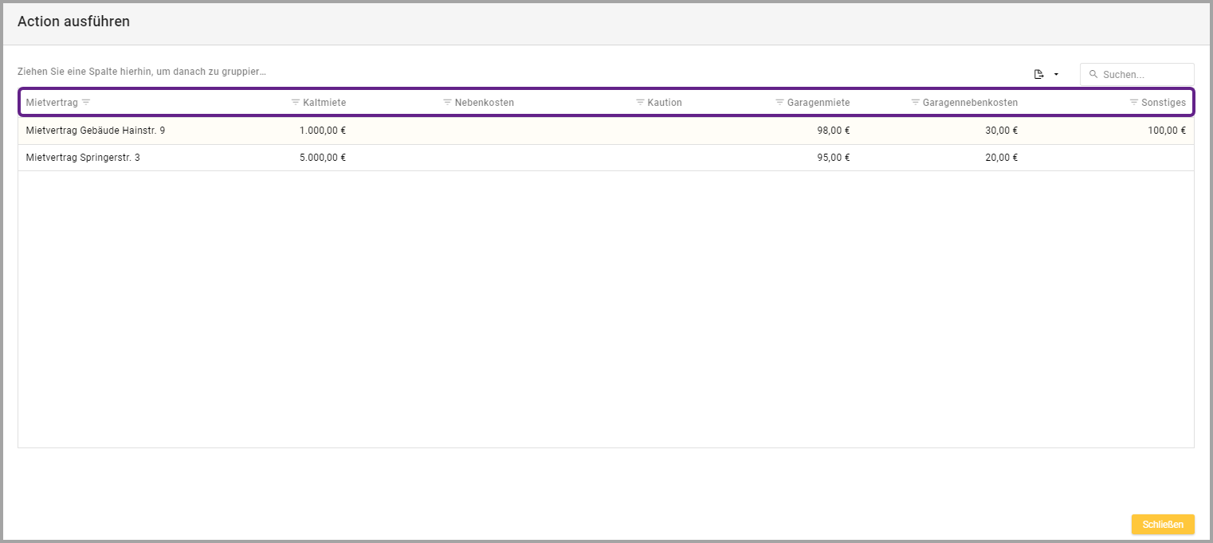Open the Garagennebenkosten column filter icon
The height and width of the screenshot is (543, 1213).
[916, 103]
